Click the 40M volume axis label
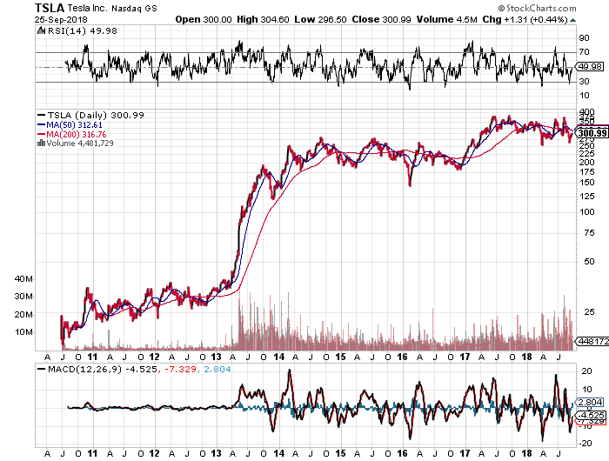Viewport: 609px width, 461px height. point(23,279)
